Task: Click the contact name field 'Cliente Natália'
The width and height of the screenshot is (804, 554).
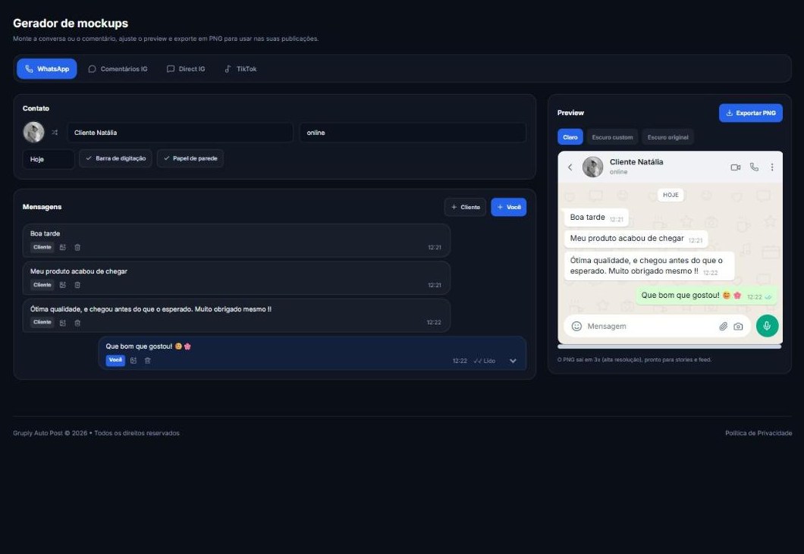Action: pos(180,132)
